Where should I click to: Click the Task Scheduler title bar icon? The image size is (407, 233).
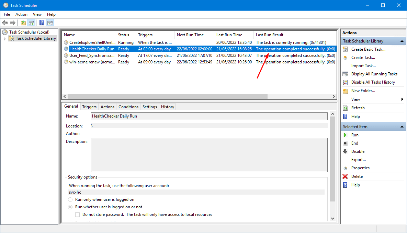pos(6,5)
